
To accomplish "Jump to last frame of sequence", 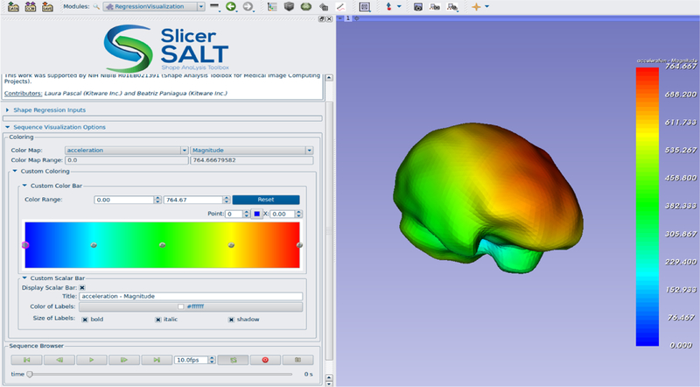I will tap(156, 360).
